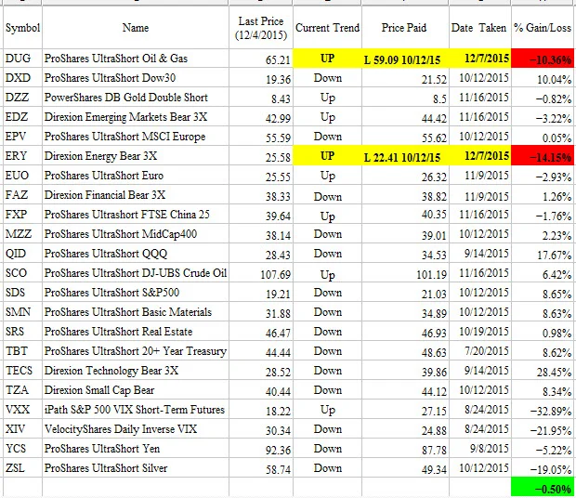Select ProShares UltraShort MSCI Europe name

click(136, 137)
